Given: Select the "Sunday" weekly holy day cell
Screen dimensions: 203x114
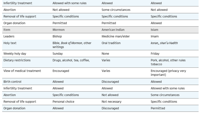Looking at the screenshot, I should pyautogui.click(x=58, y=54).
